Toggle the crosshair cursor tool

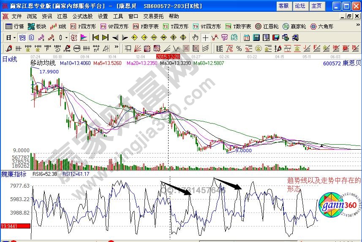[x=206, y=37]
